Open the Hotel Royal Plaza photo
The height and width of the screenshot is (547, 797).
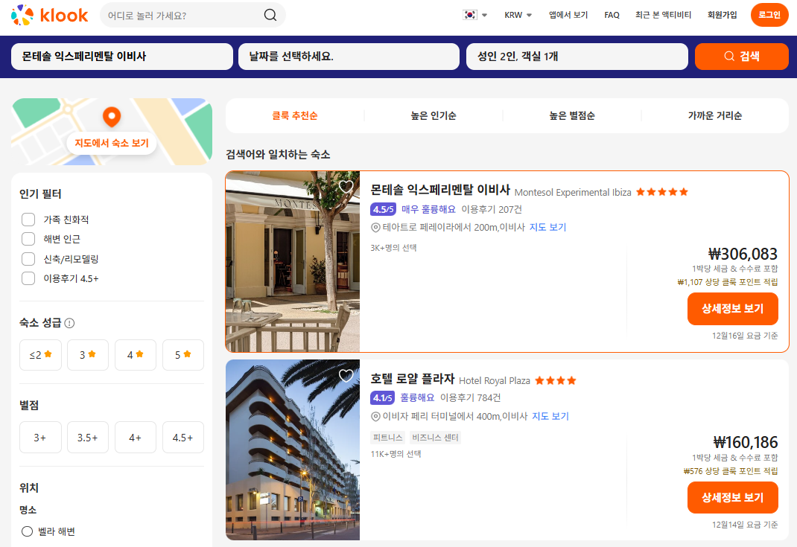tap(293, 450)
